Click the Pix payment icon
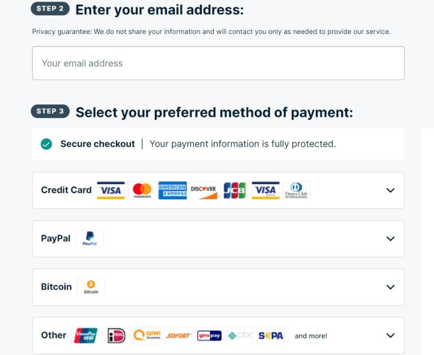434x355 pixels. [240, 336]
